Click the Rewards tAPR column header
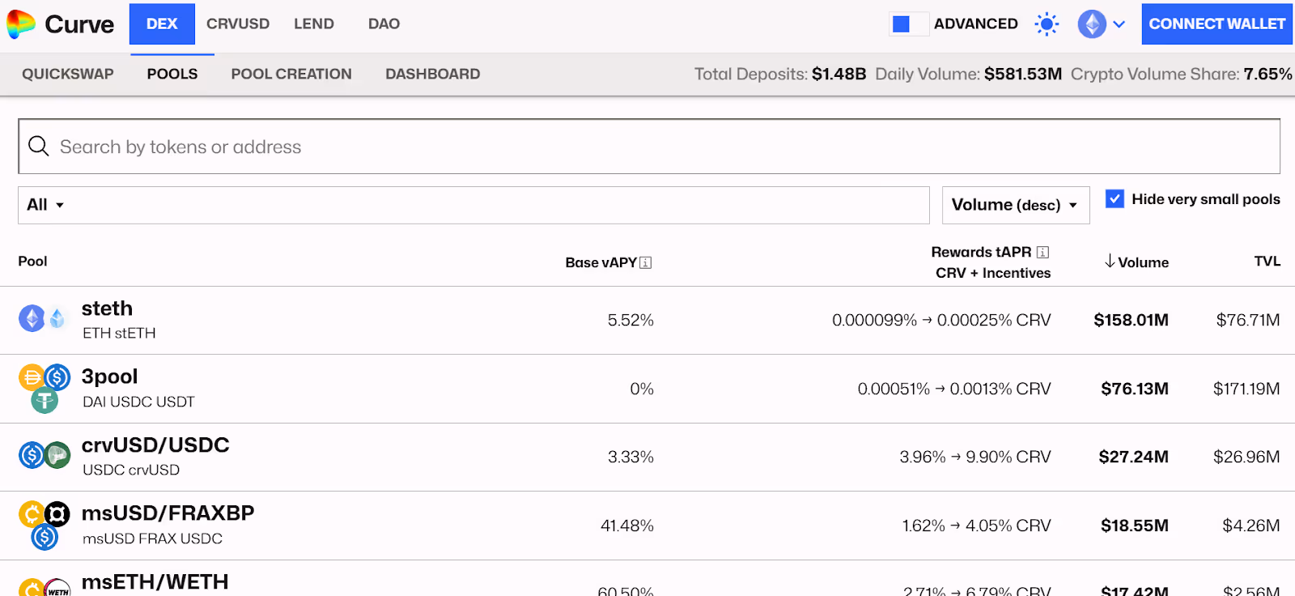This screenshot has width=1295, height=596. tap(981, 252)
